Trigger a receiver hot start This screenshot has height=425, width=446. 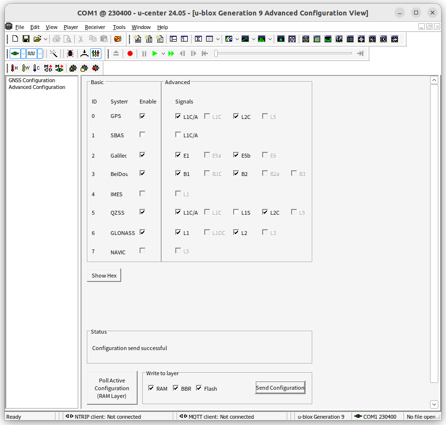(x=14, y=68)
